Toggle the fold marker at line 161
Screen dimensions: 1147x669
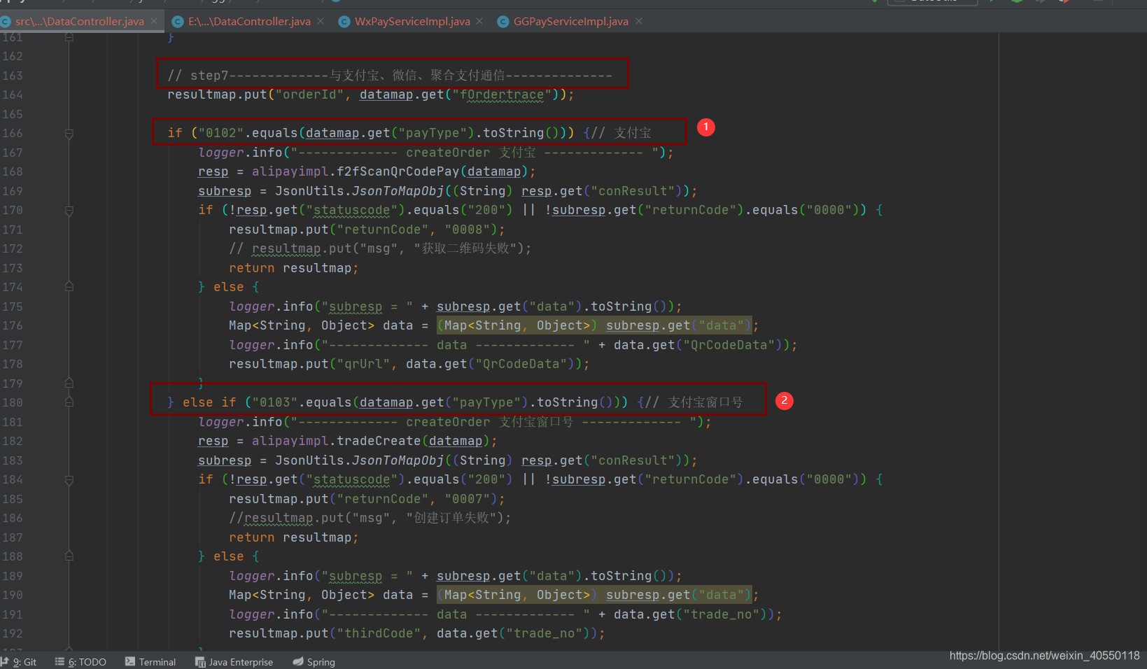tap(69, 37)
